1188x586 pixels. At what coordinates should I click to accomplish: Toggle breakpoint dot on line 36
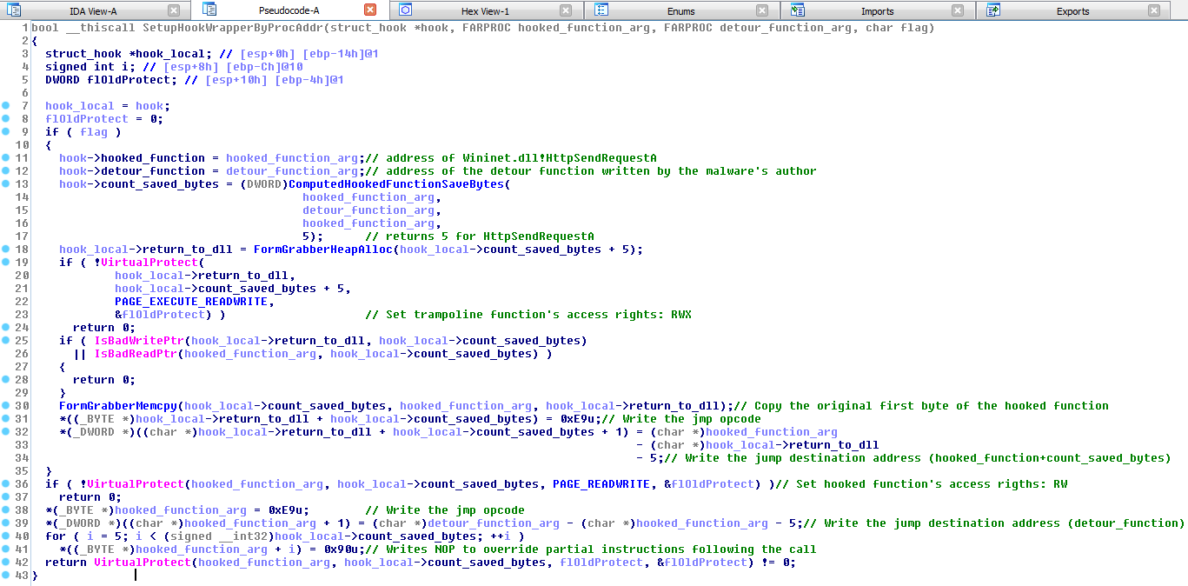5,484
